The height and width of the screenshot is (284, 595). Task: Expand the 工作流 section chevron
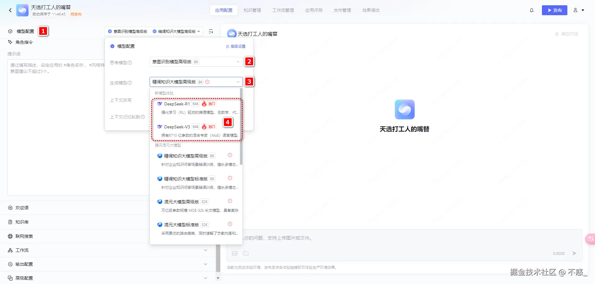(205, 250)
